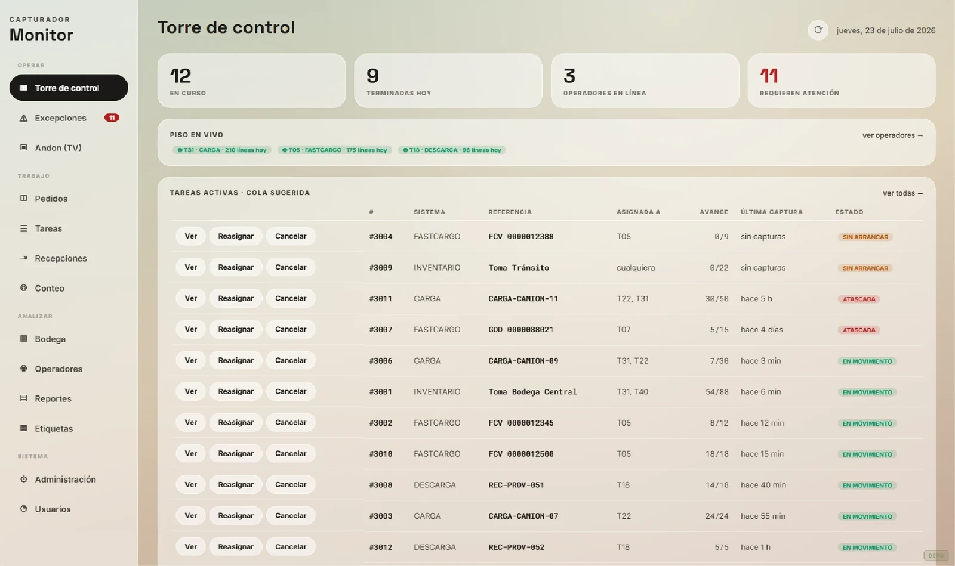Follow the 'ver operadores' link
This screenshot has width=955, height=566.
click(892, 135)
